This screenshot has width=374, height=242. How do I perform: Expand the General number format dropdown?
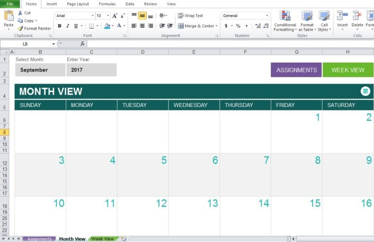click(267, 16)
